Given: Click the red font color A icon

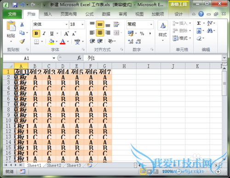Looking at the screenshot, I should point(63,42).
